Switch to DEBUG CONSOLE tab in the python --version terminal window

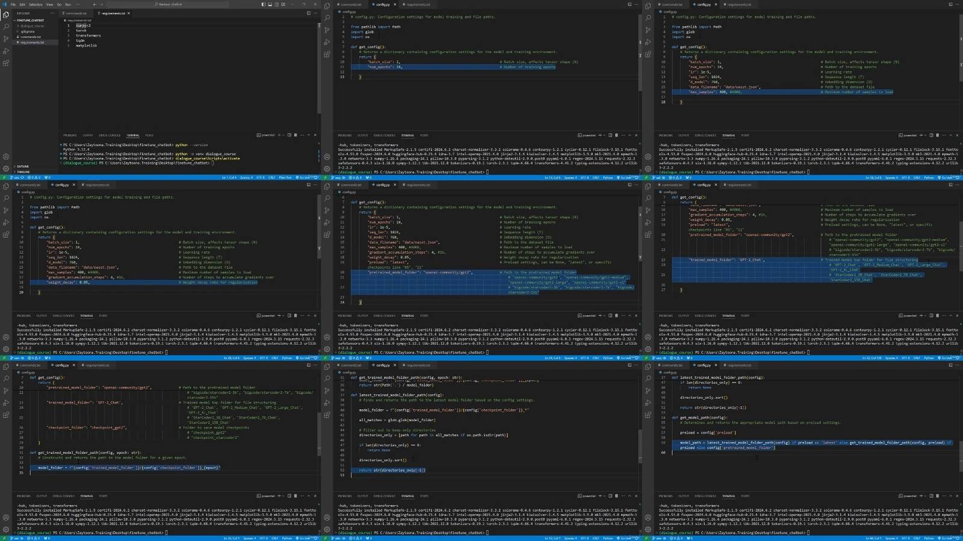coord(110,135)
